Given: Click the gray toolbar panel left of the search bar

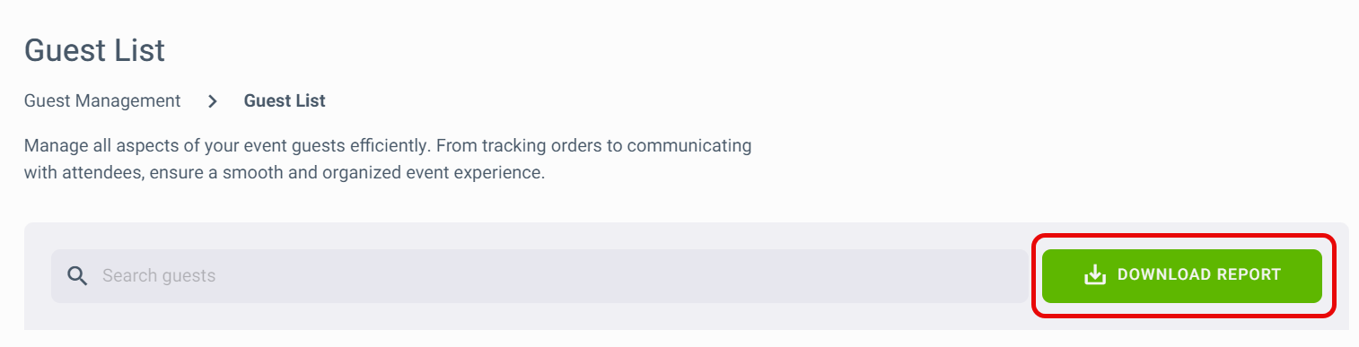Looking at the screenshot, I should pos(38,275).
